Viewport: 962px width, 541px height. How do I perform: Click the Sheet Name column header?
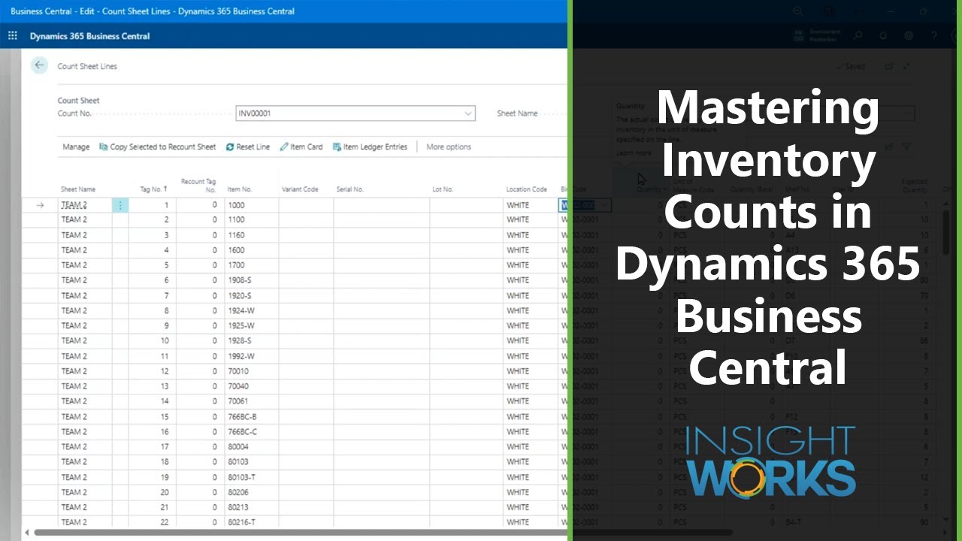point(78,189)
